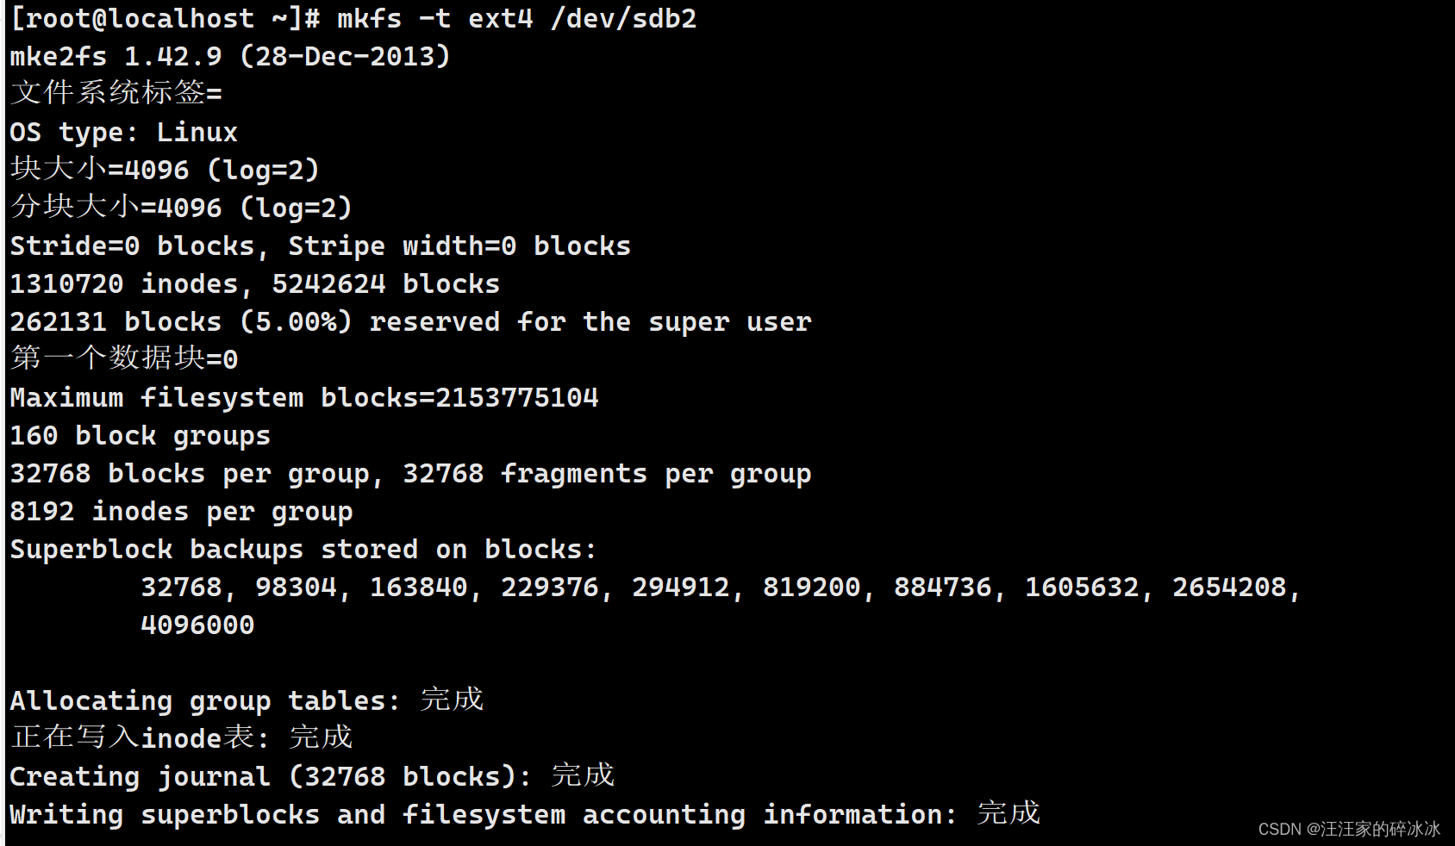Image resolution: width=1455 pixels, height=846 pixels.
Task: Click the 文件系统标签= label line
Action: (116, 93)
